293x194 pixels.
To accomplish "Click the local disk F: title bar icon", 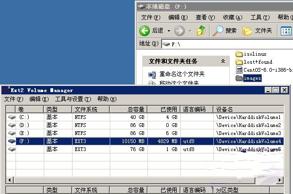I will tap(141, 7).
